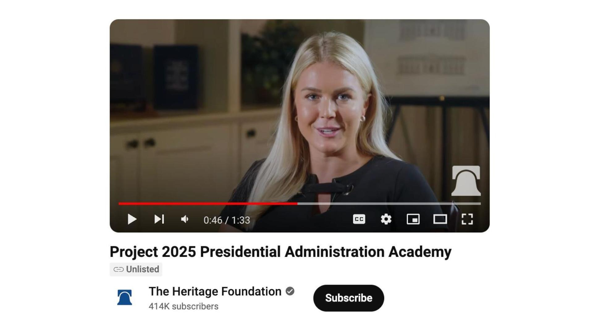Image resolution: width=593 pixels, height=333 pixels.
Task: Enable miniplayer mode
Action: pos(413,219)
